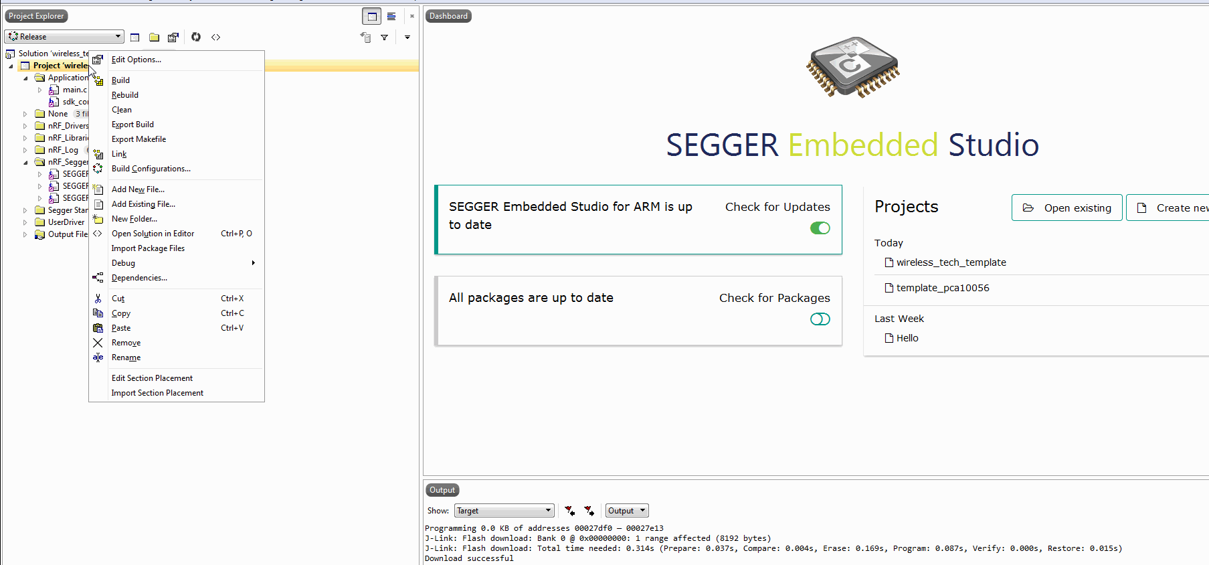Select the Project Explorer panel tab
The width and height of the screenshot is (1209, 565).
click(36, 16)
